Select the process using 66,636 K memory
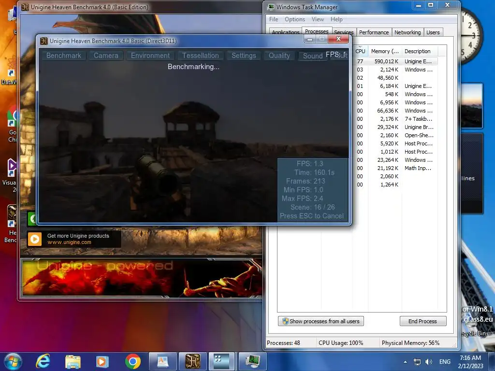 tap(394, 111)
